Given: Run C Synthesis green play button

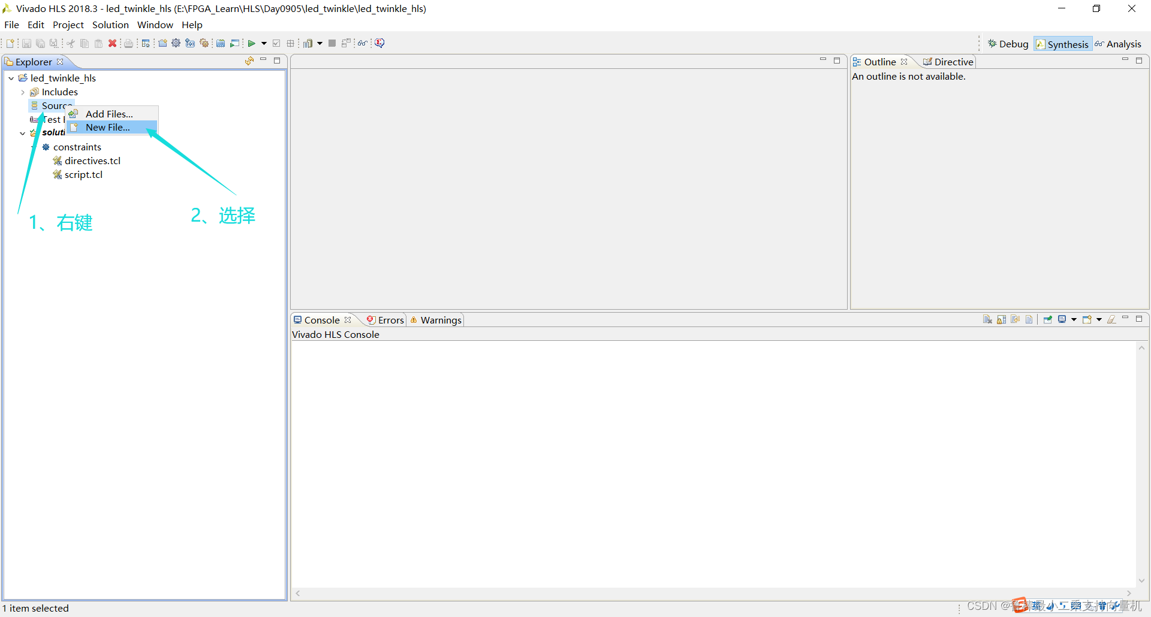Looking at the screenshot, I should coord(252,43).
